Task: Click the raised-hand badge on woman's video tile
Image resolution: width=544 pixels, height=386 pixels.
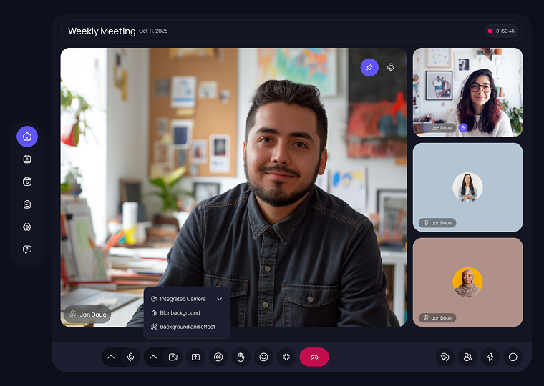Action: [x=463, y=128]
